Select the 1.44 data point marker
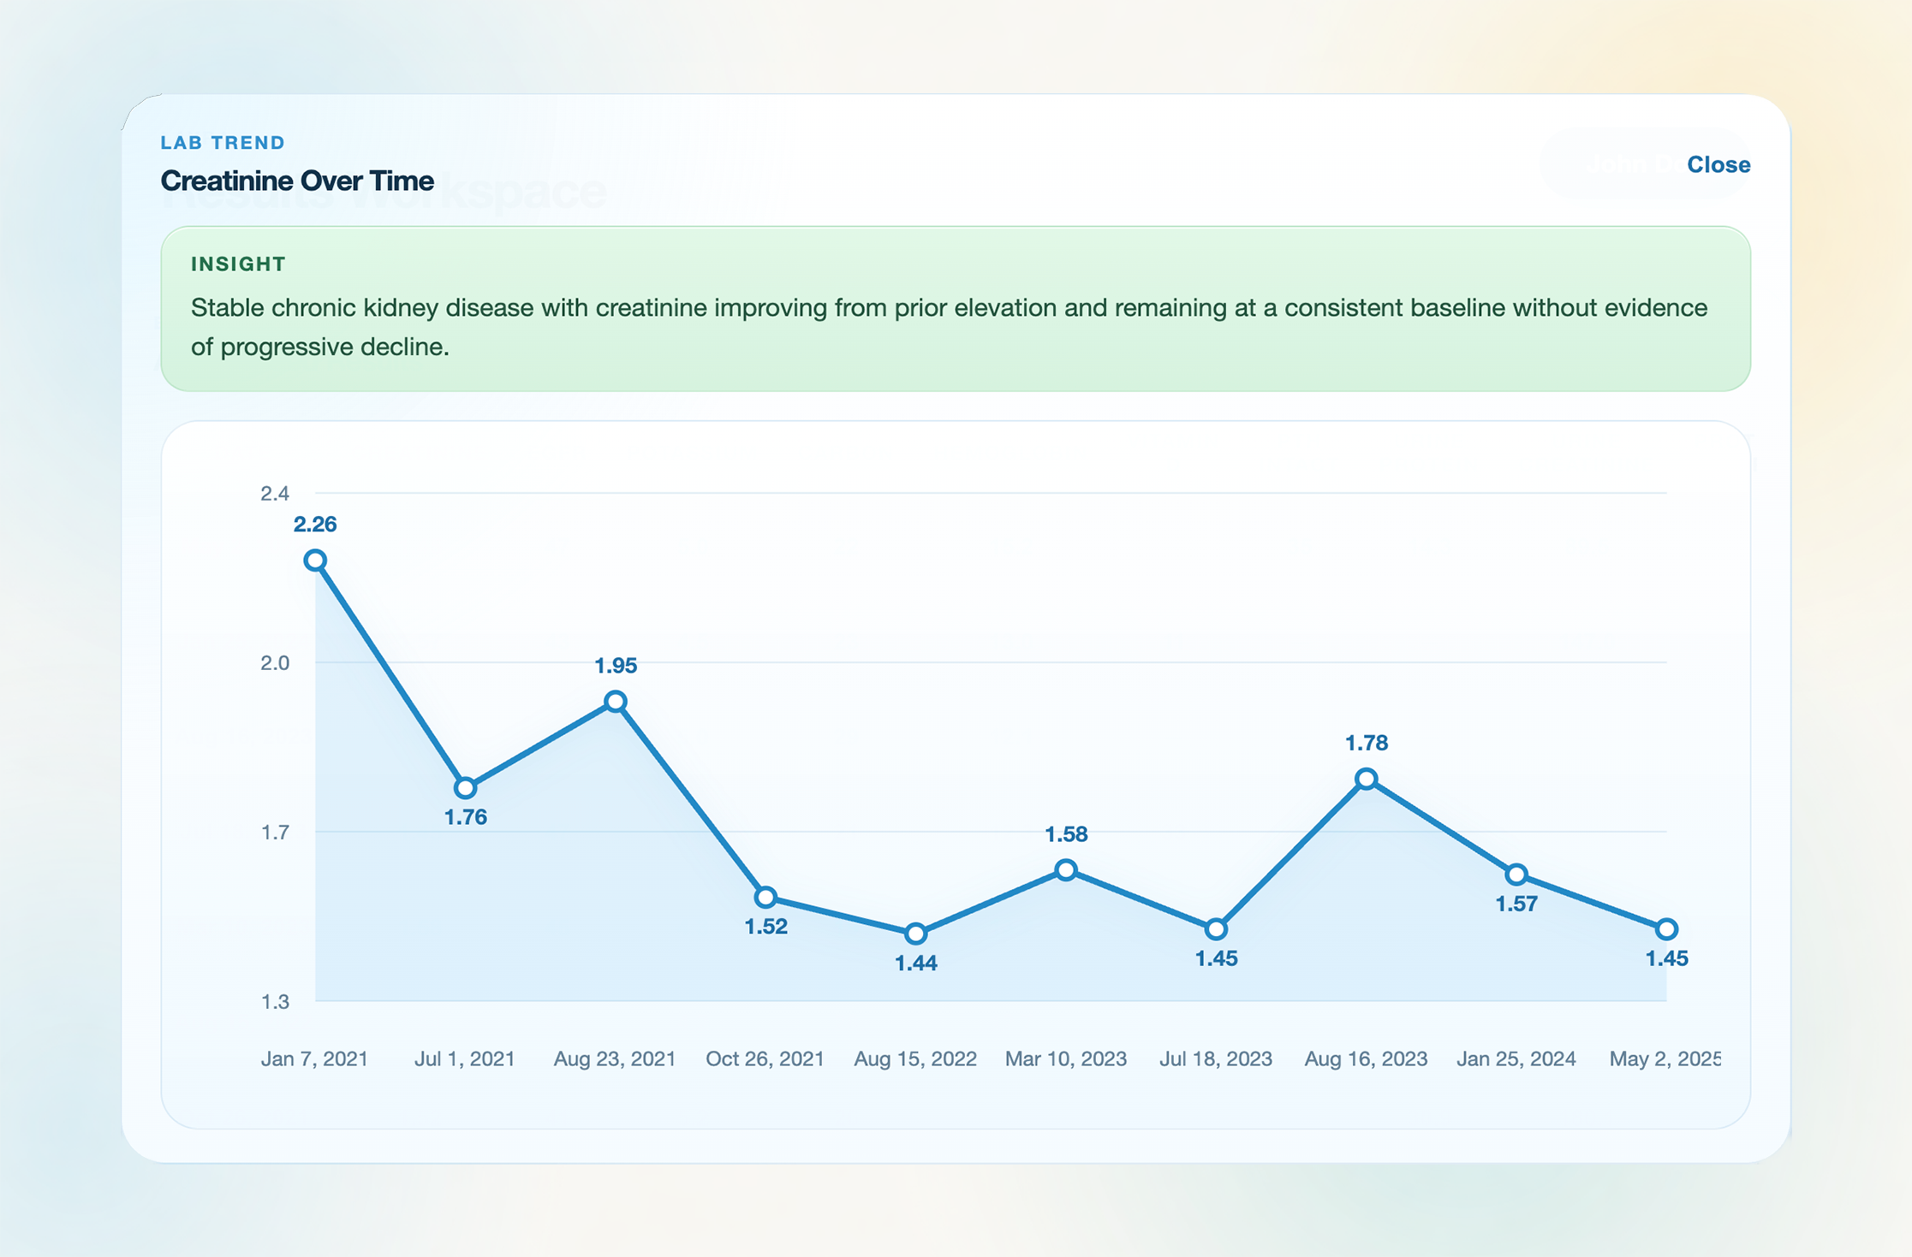Screen dimensions: 1912x1257 [915, 933]
